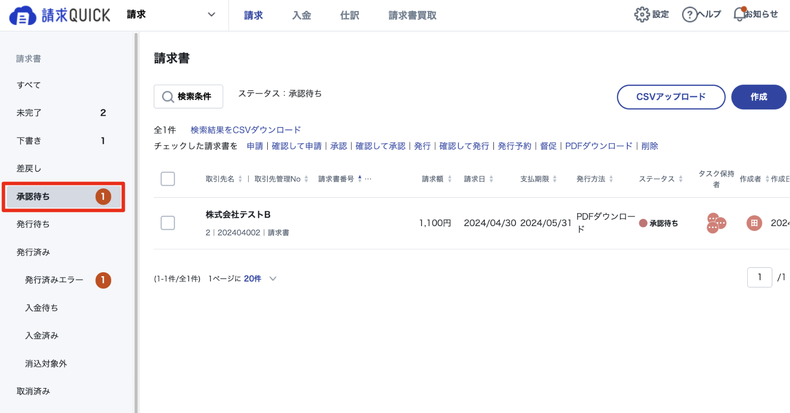The width and height of the screenshot is (790, 413).
Task: Click the 削除 link
Action: coord(649,146)
